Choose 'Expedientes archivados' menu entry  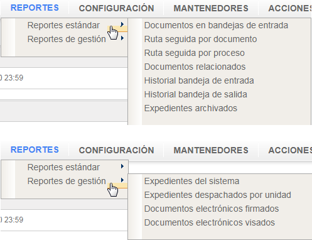(x=191, y=108)
